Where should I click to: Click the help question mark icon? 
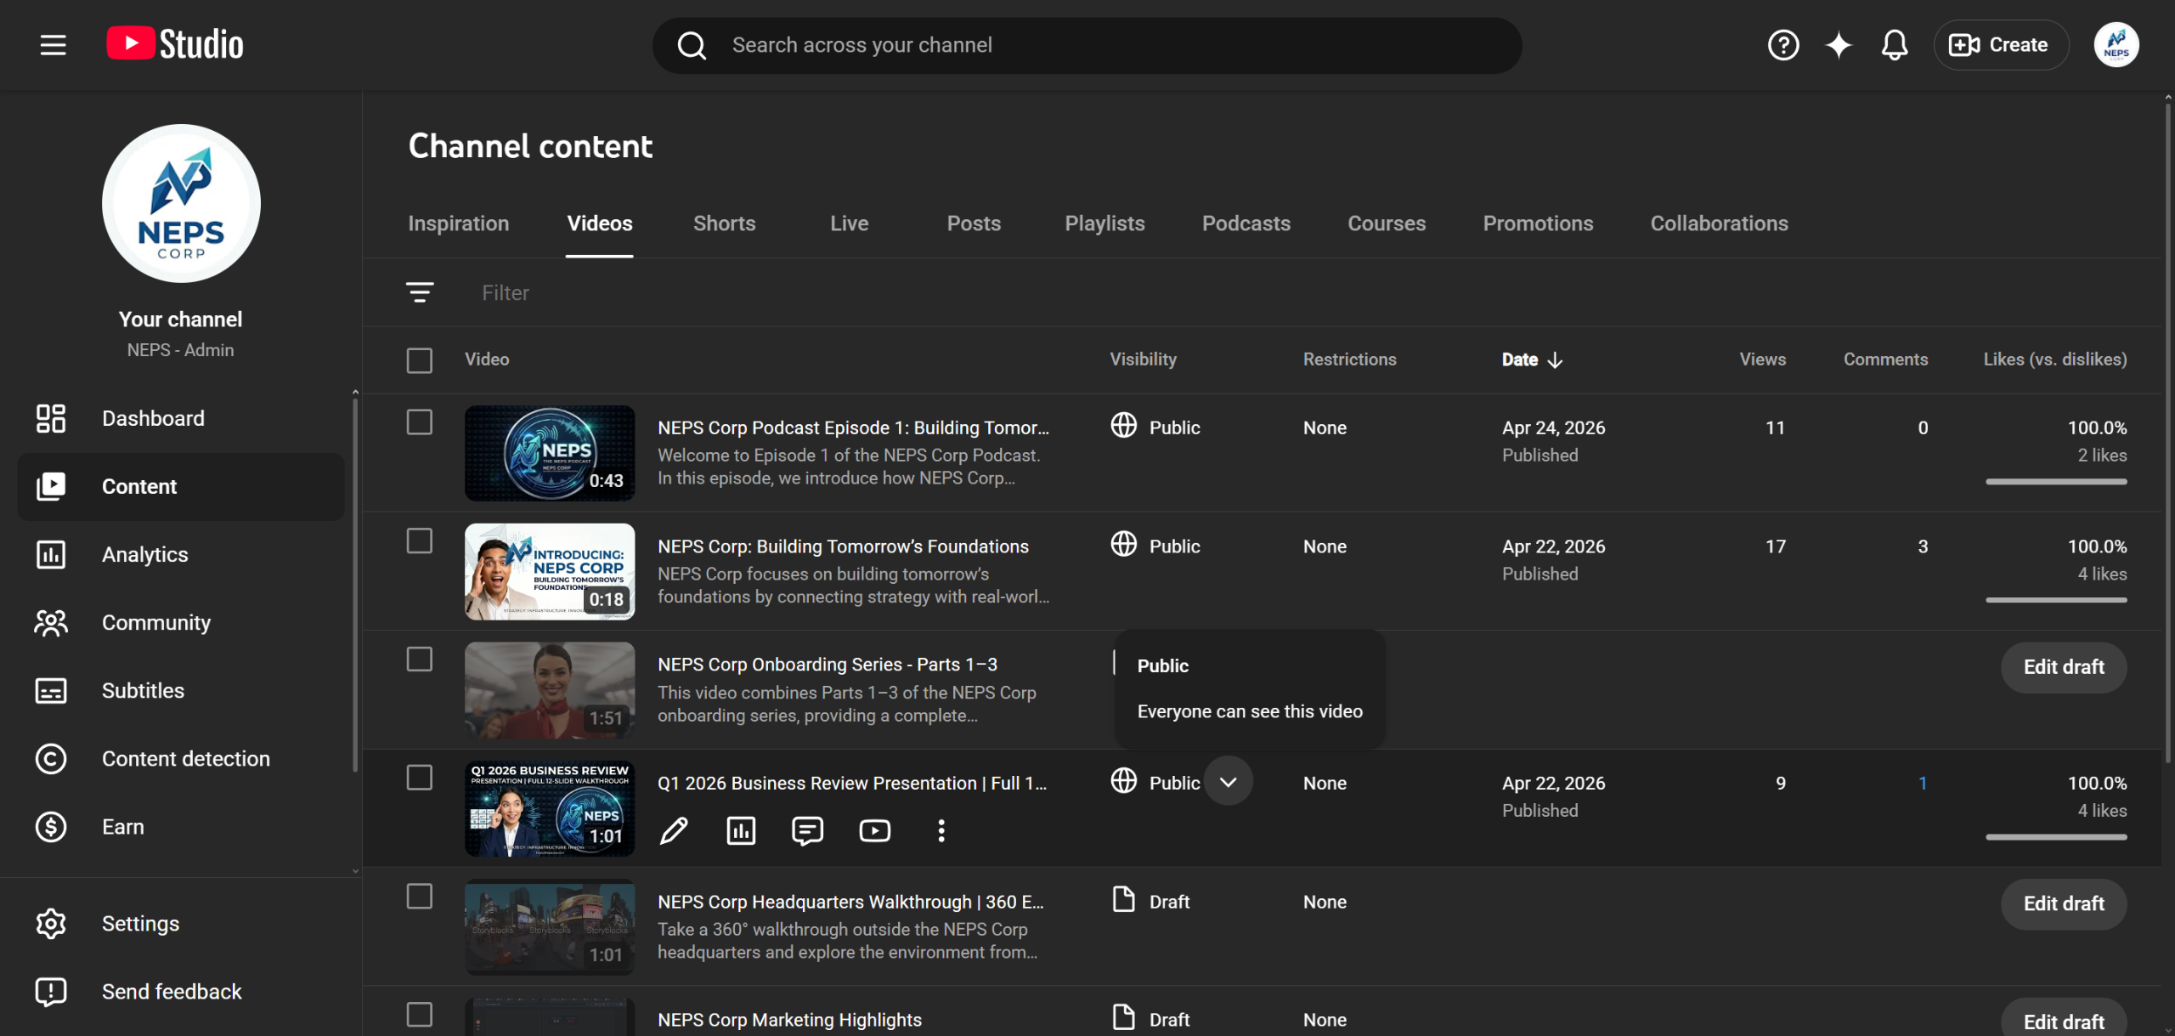1783,45
